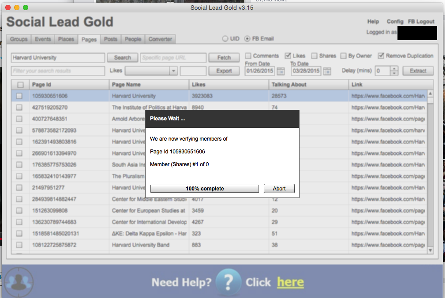This screenshot has height=298, width=446.
Task: Open the Help link
Action: click(373, 22)
